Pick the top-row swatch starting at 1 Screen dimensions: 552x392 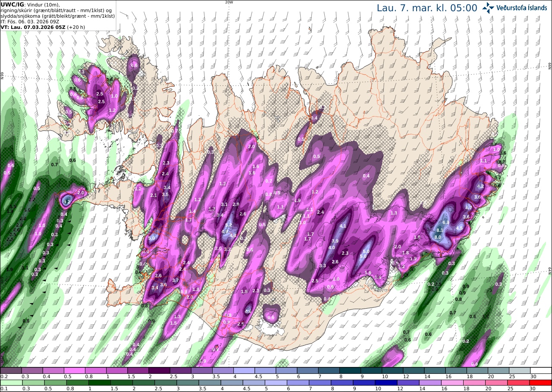(x=117, y=370)
